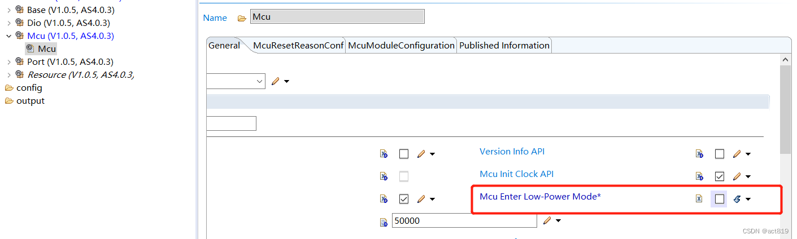Click the Dio module icon in the tree
Viewport: 797px width, 239px height.
point(20,23)
